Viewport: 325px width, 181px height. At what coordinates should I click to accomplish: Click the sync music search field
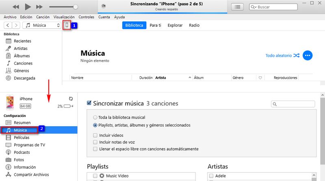coord(293,104)
